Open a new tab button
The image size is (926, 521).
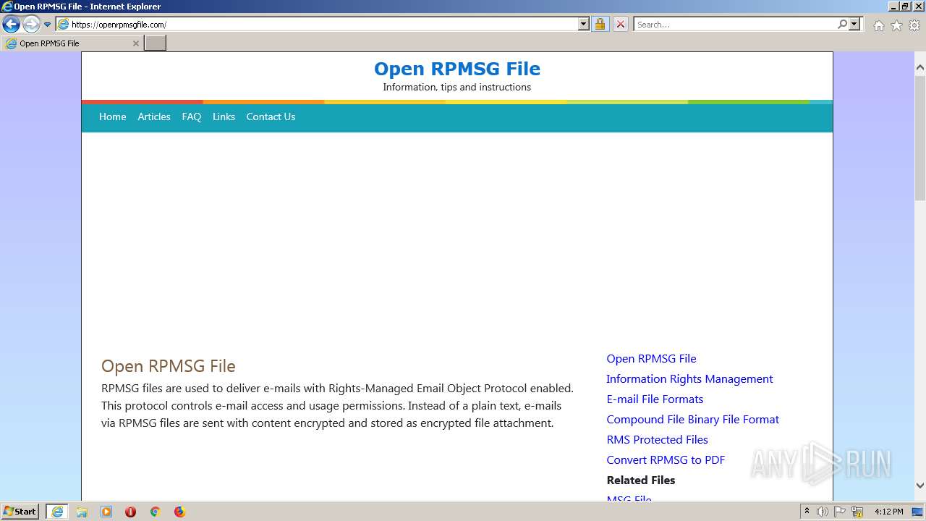(x=156, y=43)
